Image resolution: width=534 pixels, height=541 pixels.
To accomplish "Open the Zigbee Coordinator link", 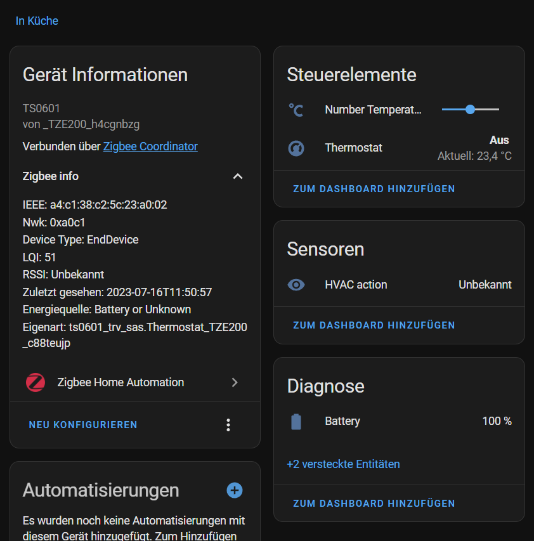I will (x=150, y=146).
